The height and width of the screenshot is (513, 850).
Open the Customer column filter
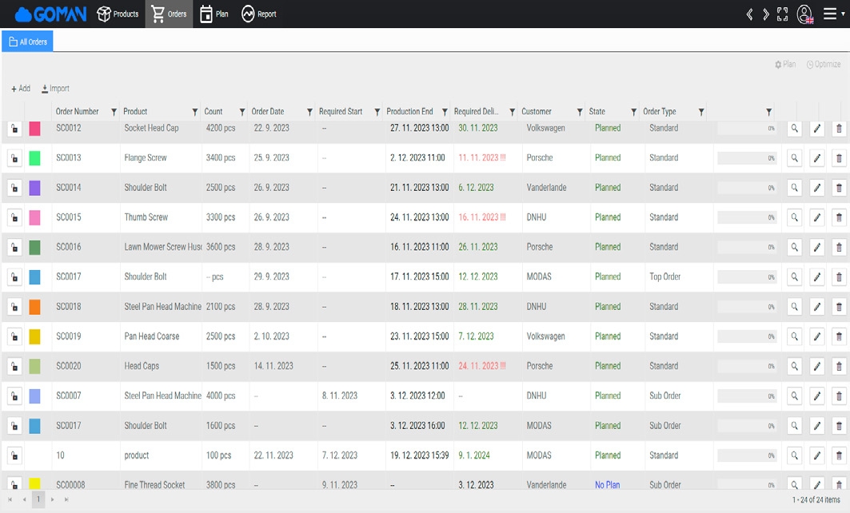pos(580,112)
